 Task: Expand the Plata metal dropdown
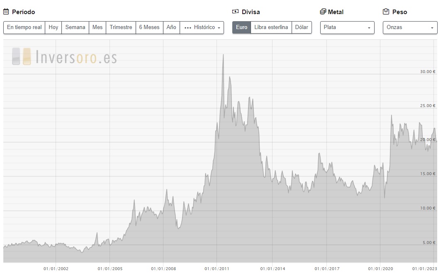pos(347,27)
